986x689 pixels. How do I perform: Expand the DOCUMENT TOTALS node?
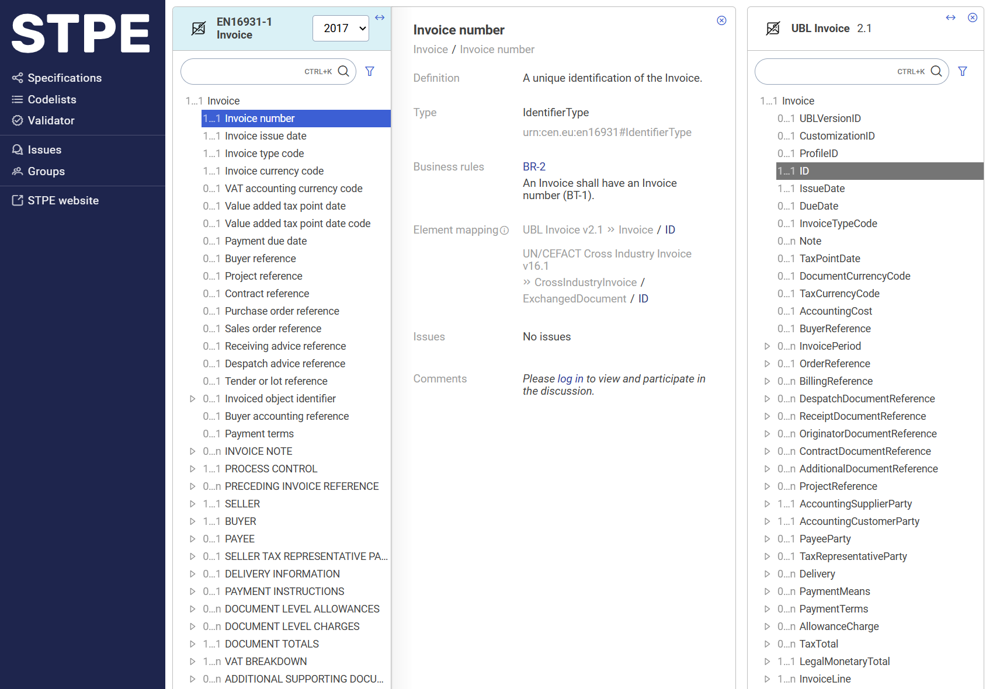point(192,644)
